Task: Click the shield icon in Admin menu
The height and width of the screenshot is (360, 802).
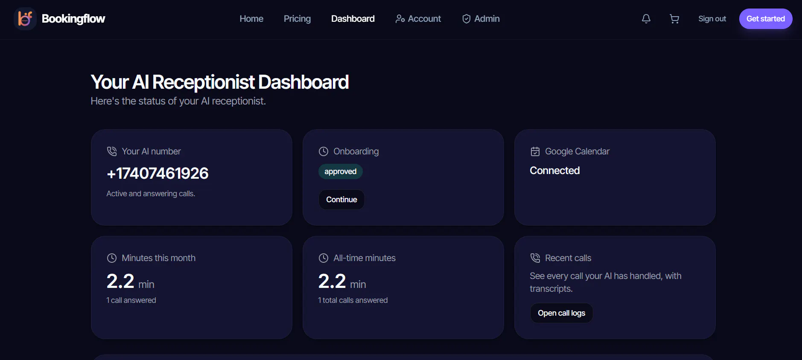Action: pos(467,19)
